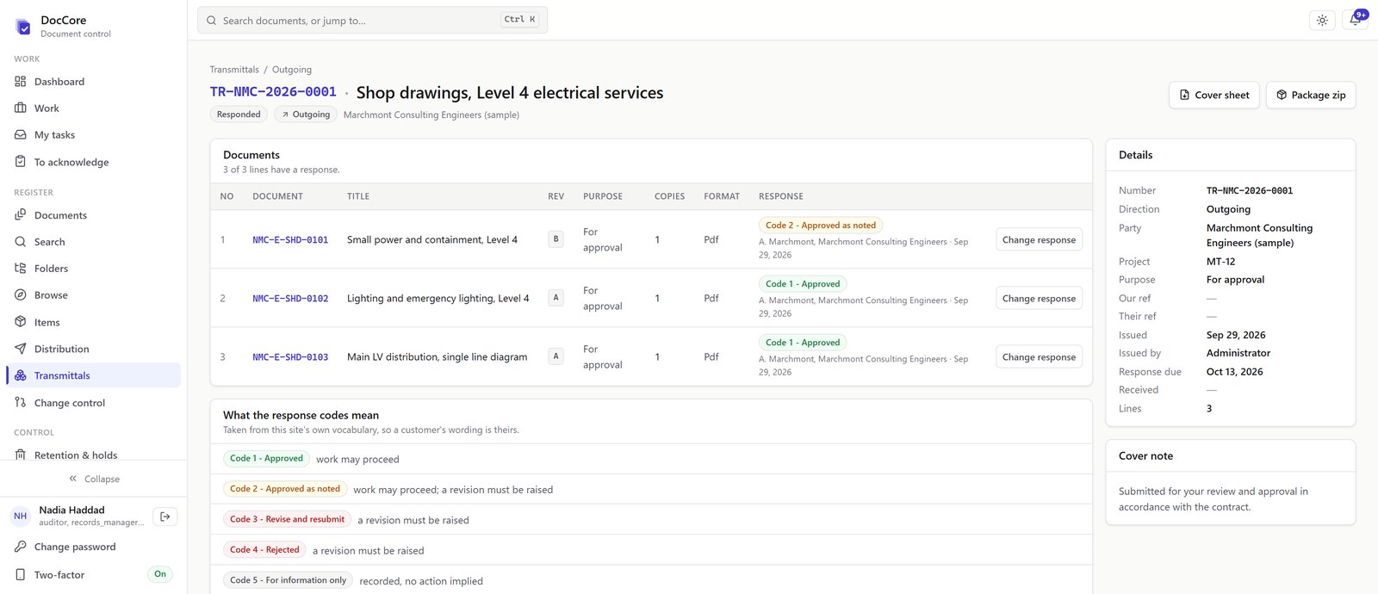The image size is (1378, 594).
Task: Click the project value MT-12
Action: pos(1220,262)
